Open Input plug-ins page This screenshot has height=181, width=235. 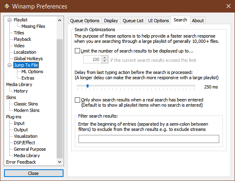[19, 123]
